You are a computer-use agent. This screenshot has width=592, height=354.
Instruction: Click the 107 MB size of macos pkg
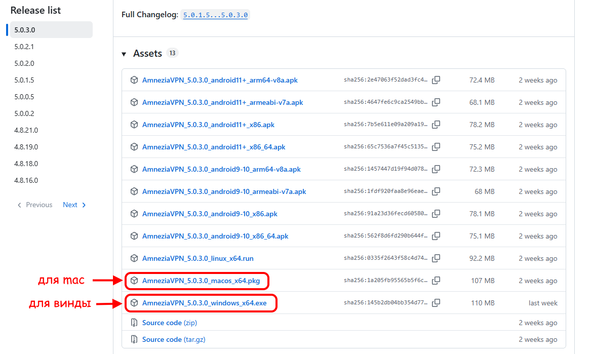483,281
